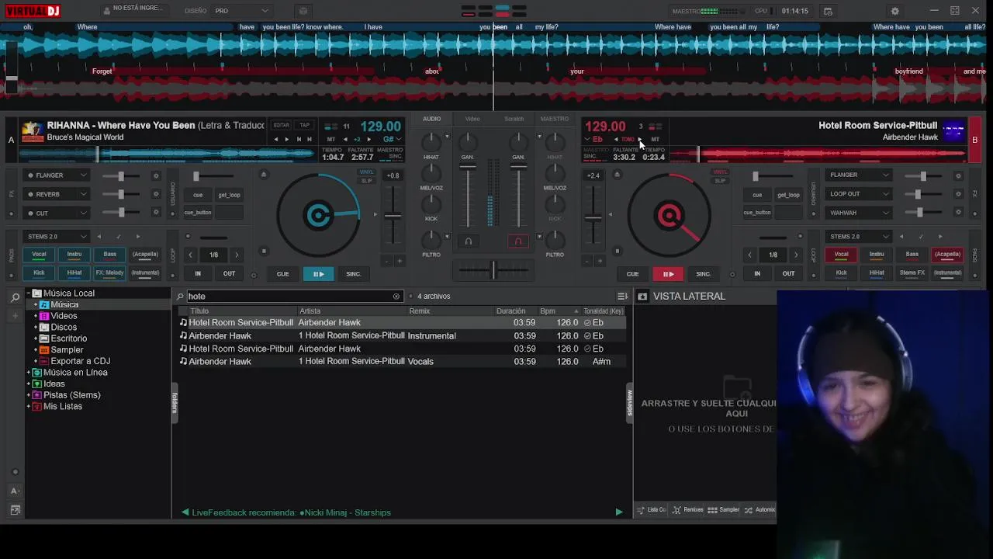This screenshot has width=993, height=559.
Task: Open the LOOP OUT effect dropdown on deck B
Action: (858, 194)
